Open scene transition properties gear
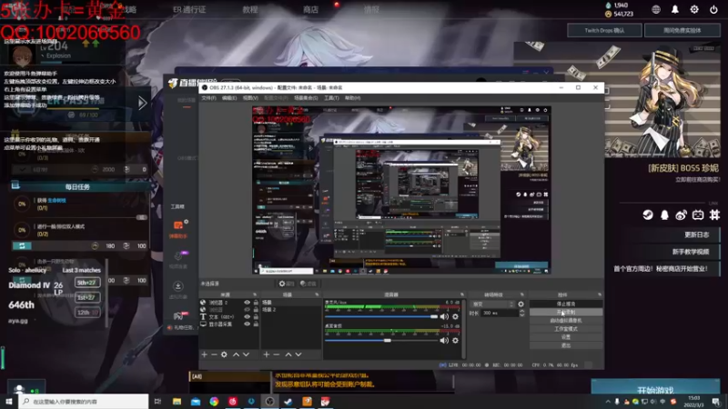This screenshot has height=409, width=728. (521, 304)
